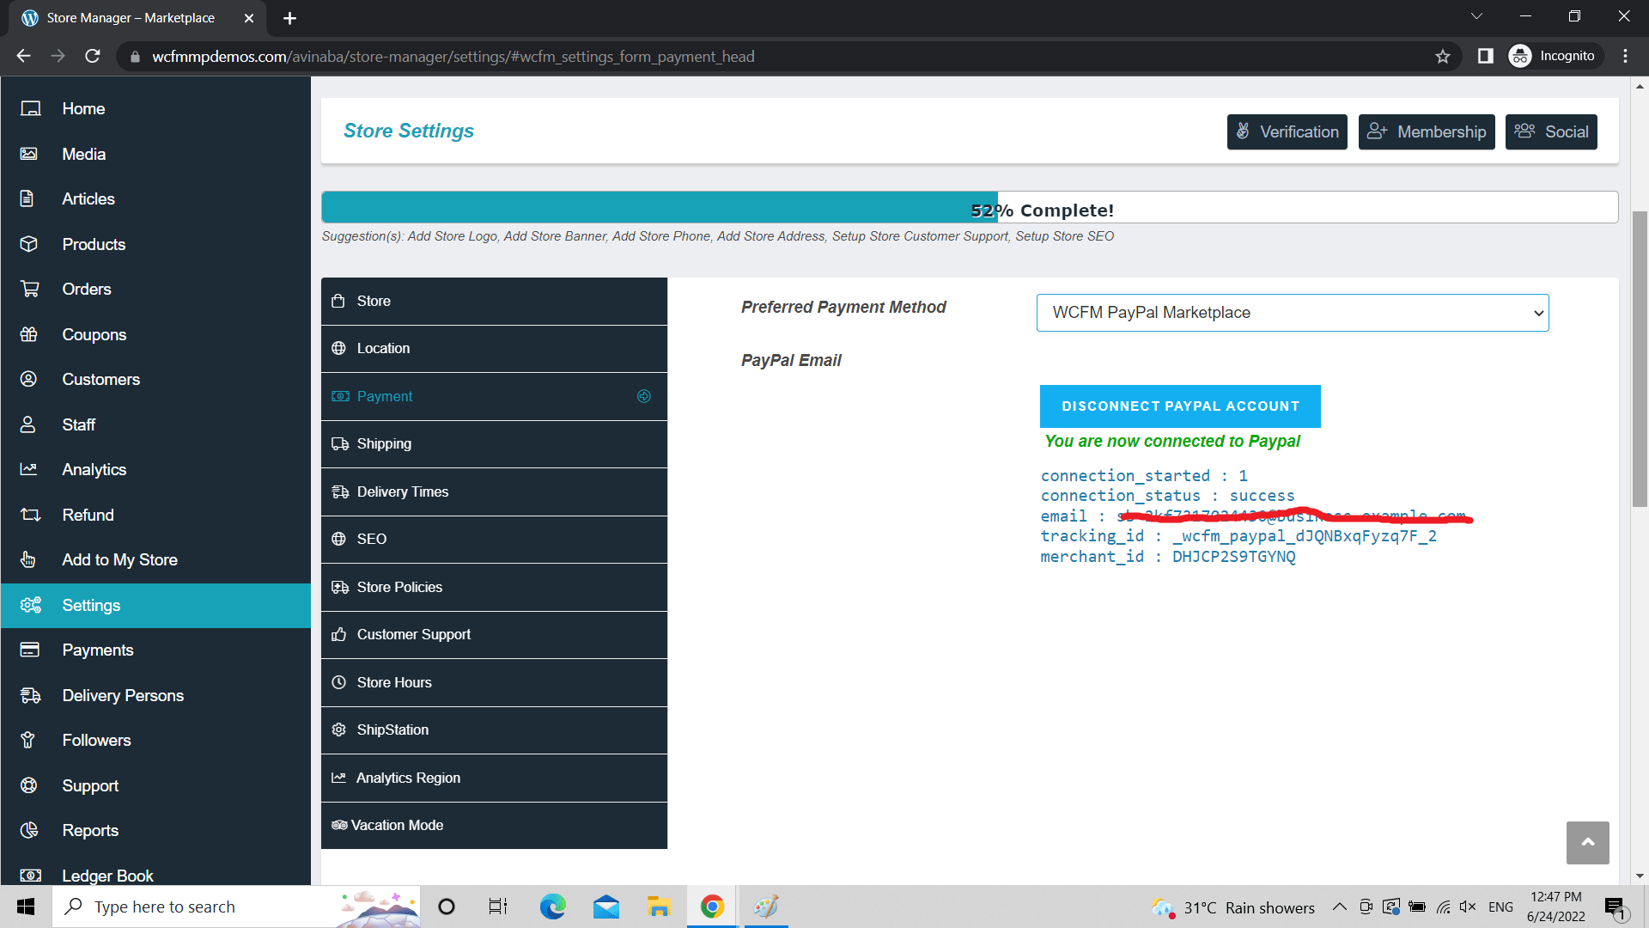Click the Disconnect PayPal Account button
The image size is (1649, 928).
(x=1180, y=406)
